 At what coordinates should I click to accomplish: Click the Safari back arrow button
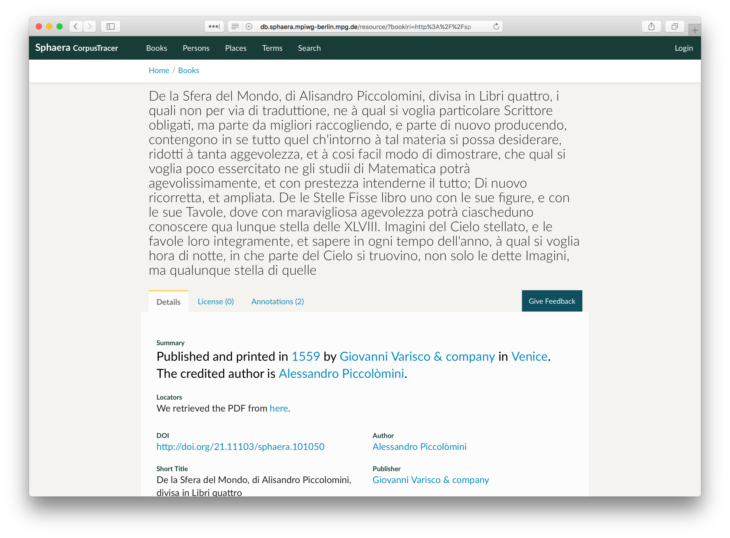76,26
